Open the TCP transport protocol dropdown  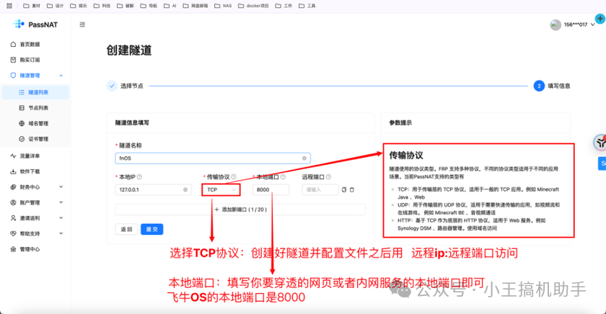pyautogui.click(x=221, y=189)
